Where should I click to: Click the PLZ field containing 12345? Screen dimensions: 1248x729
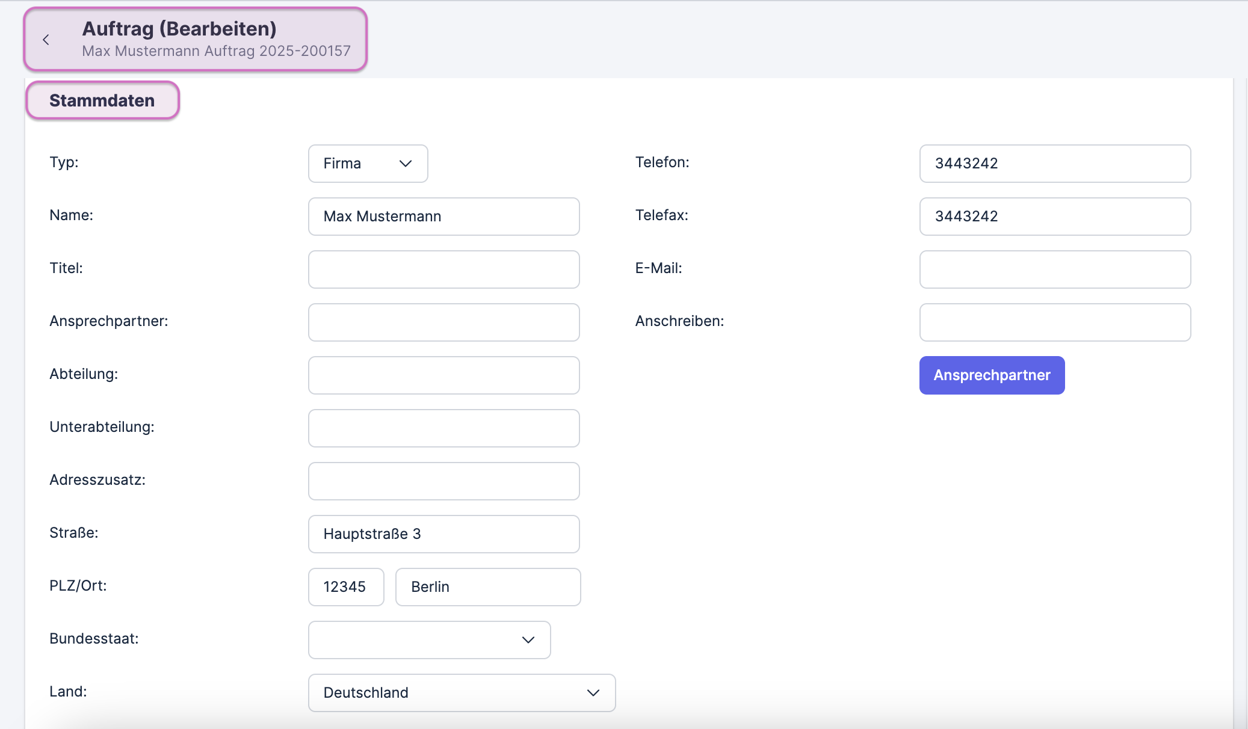(346, 587)
